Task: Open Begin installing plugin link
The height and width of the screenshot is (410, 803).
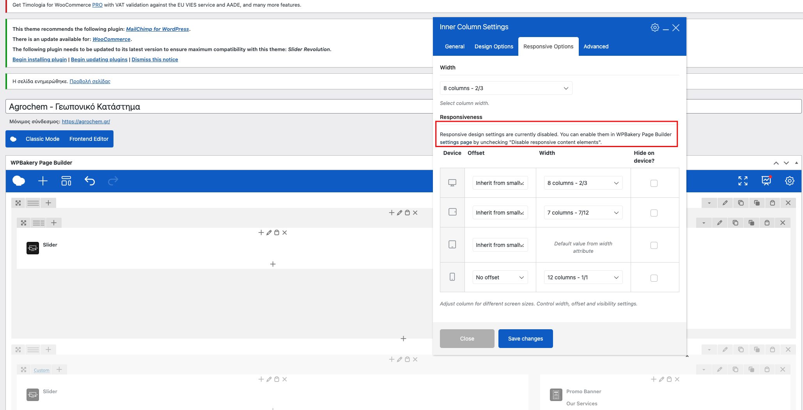Action: pos(39,59)
